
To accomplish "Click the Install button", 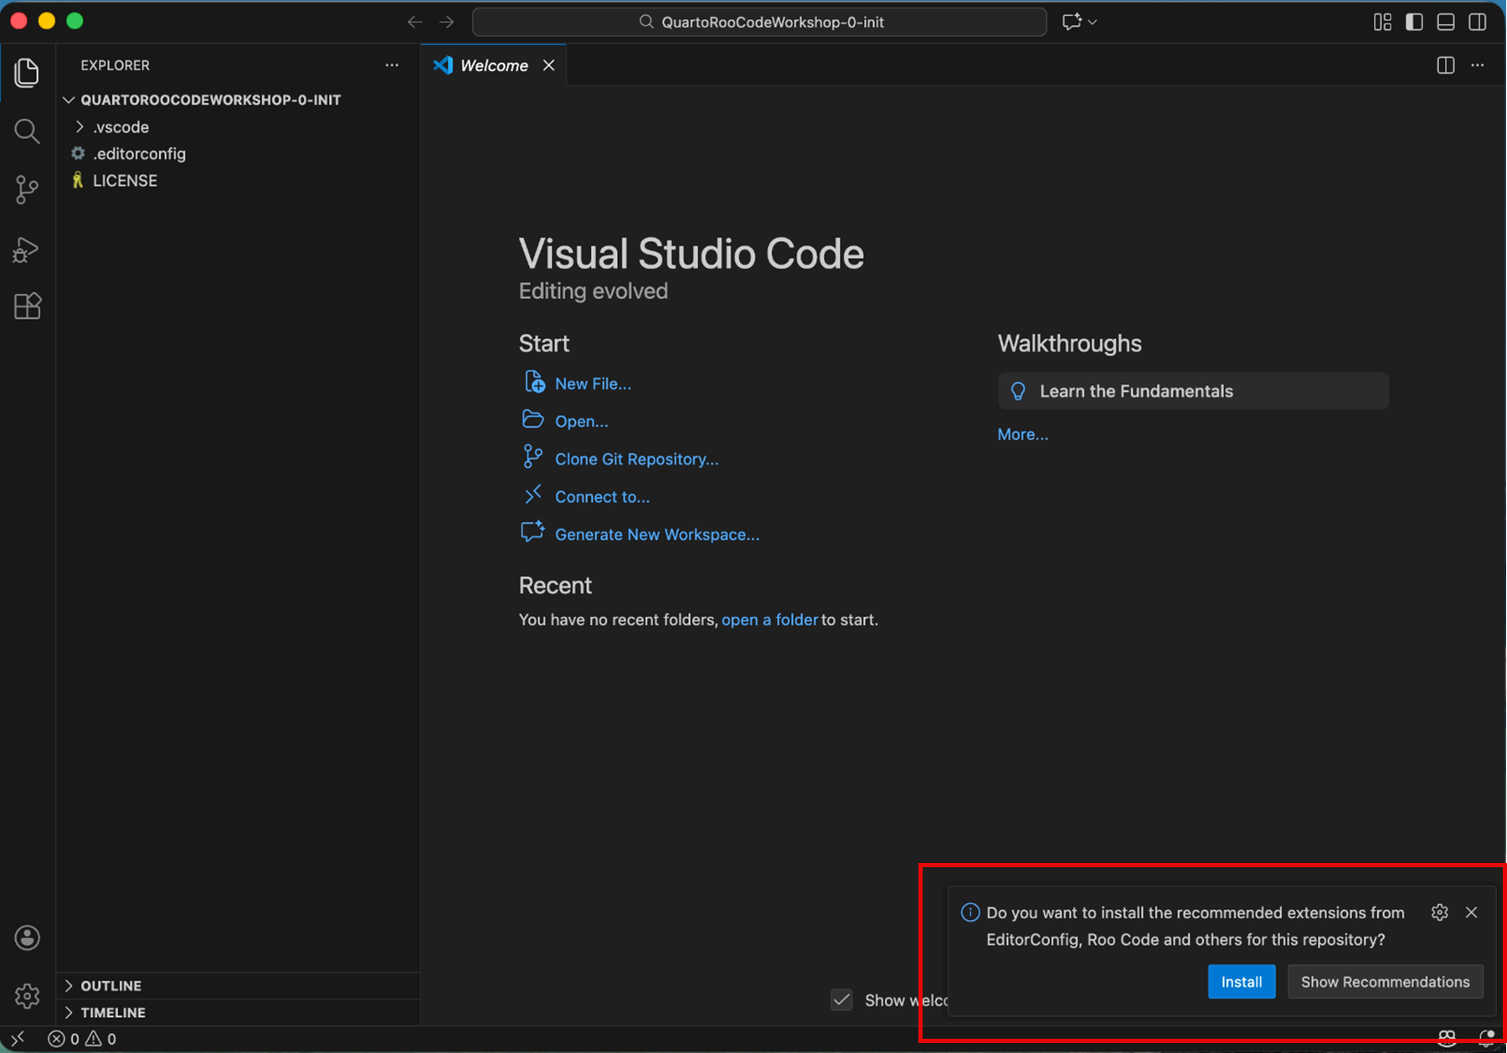I will [x=1241, y=982].
